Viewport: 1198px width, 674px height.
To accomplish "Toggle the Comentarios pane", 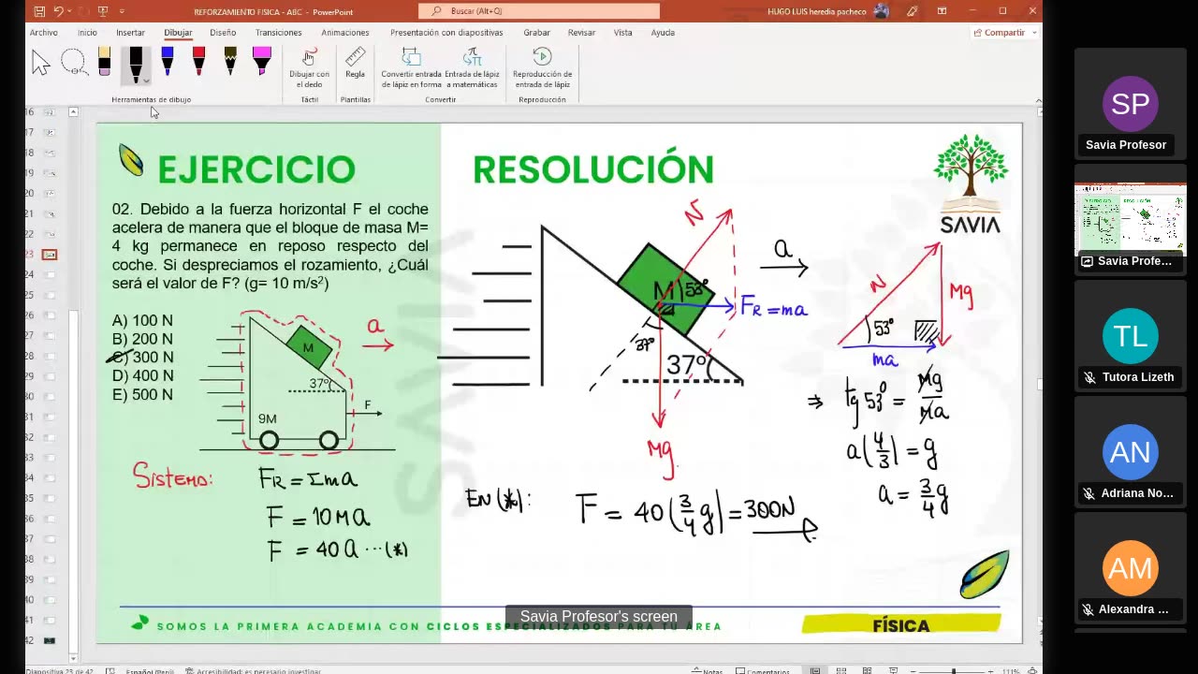I will tap(763, 670).
